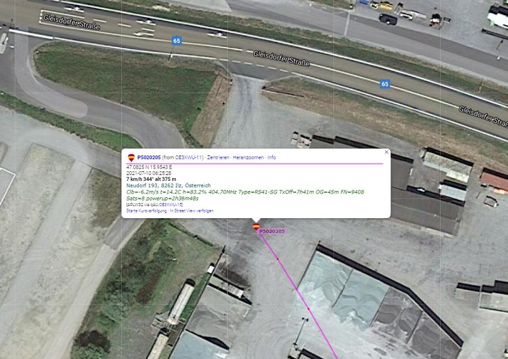Click the route 65 shield on the right
Screen dimensions: 508x359
point(385,84)
